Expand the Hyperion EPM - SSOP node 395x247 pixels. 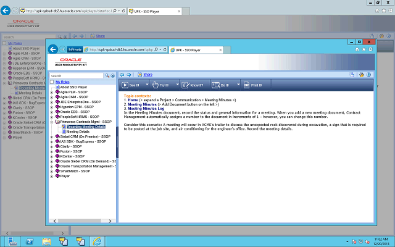tap(52, 107)
